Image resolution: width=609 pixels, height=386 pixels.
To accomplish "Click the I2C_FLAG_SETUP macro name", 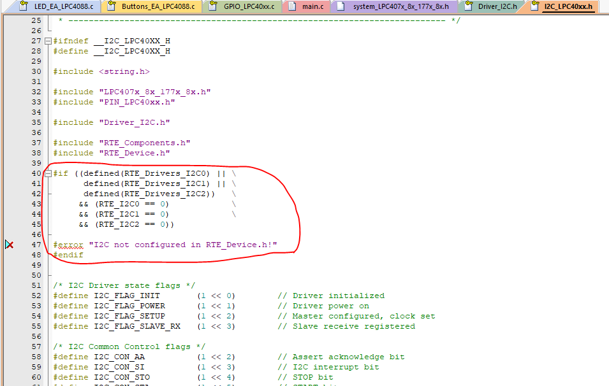I will [129, 316].
